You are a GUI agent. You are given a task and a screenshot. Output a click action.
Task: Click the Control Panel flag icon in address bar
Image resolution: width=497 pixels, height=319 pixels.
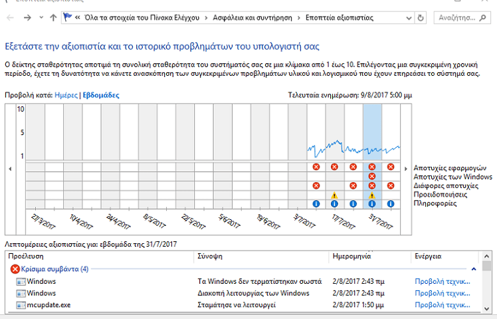pos(68,17)
